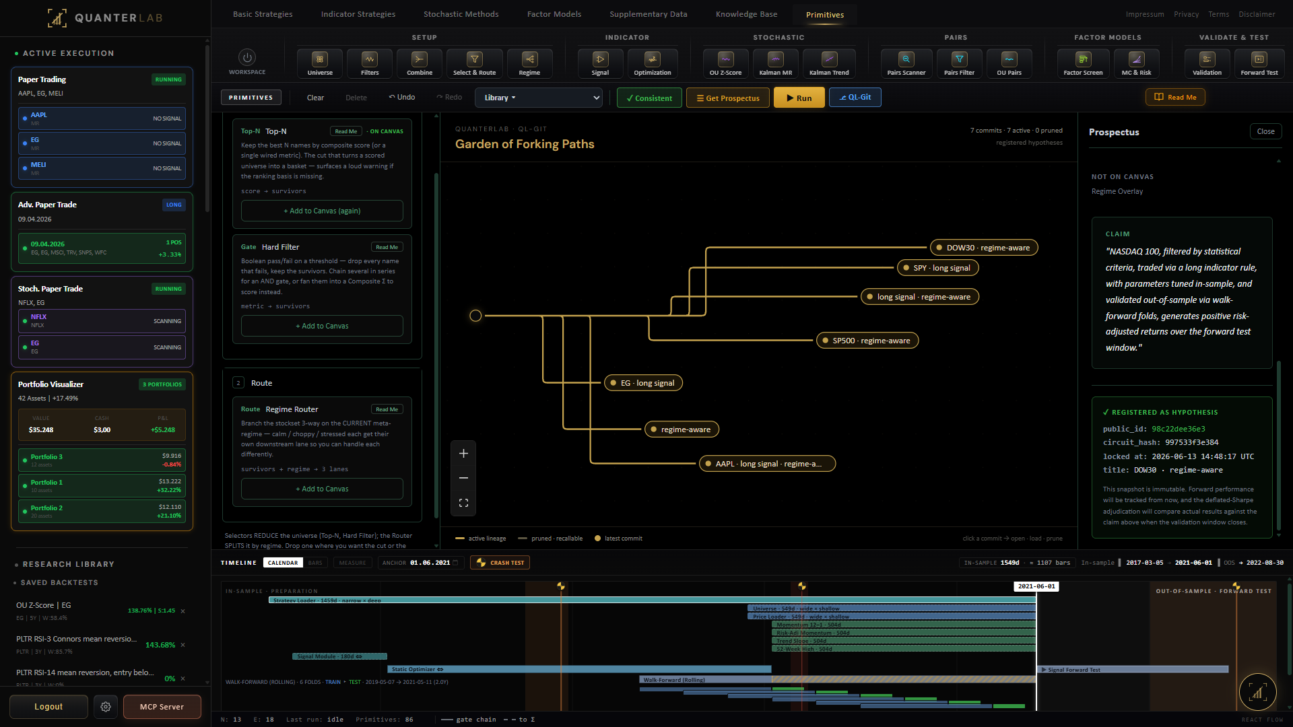Toggle Calendar timeline view
Viewport: 1293px width, 727px height.
point(283,563)
